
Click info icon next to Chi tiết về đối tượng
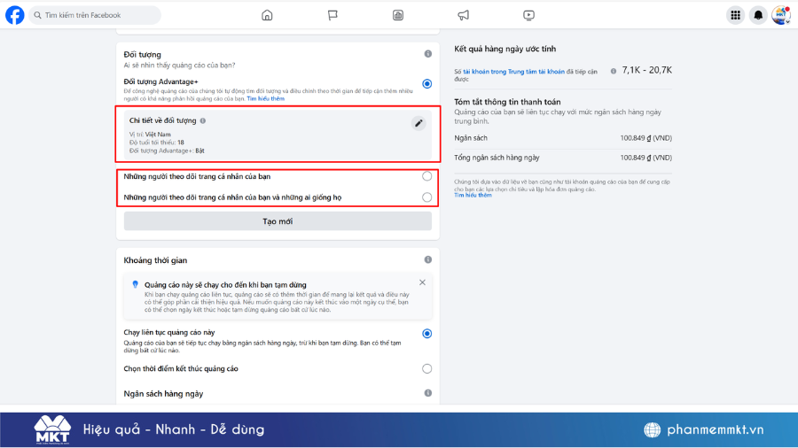203,121
